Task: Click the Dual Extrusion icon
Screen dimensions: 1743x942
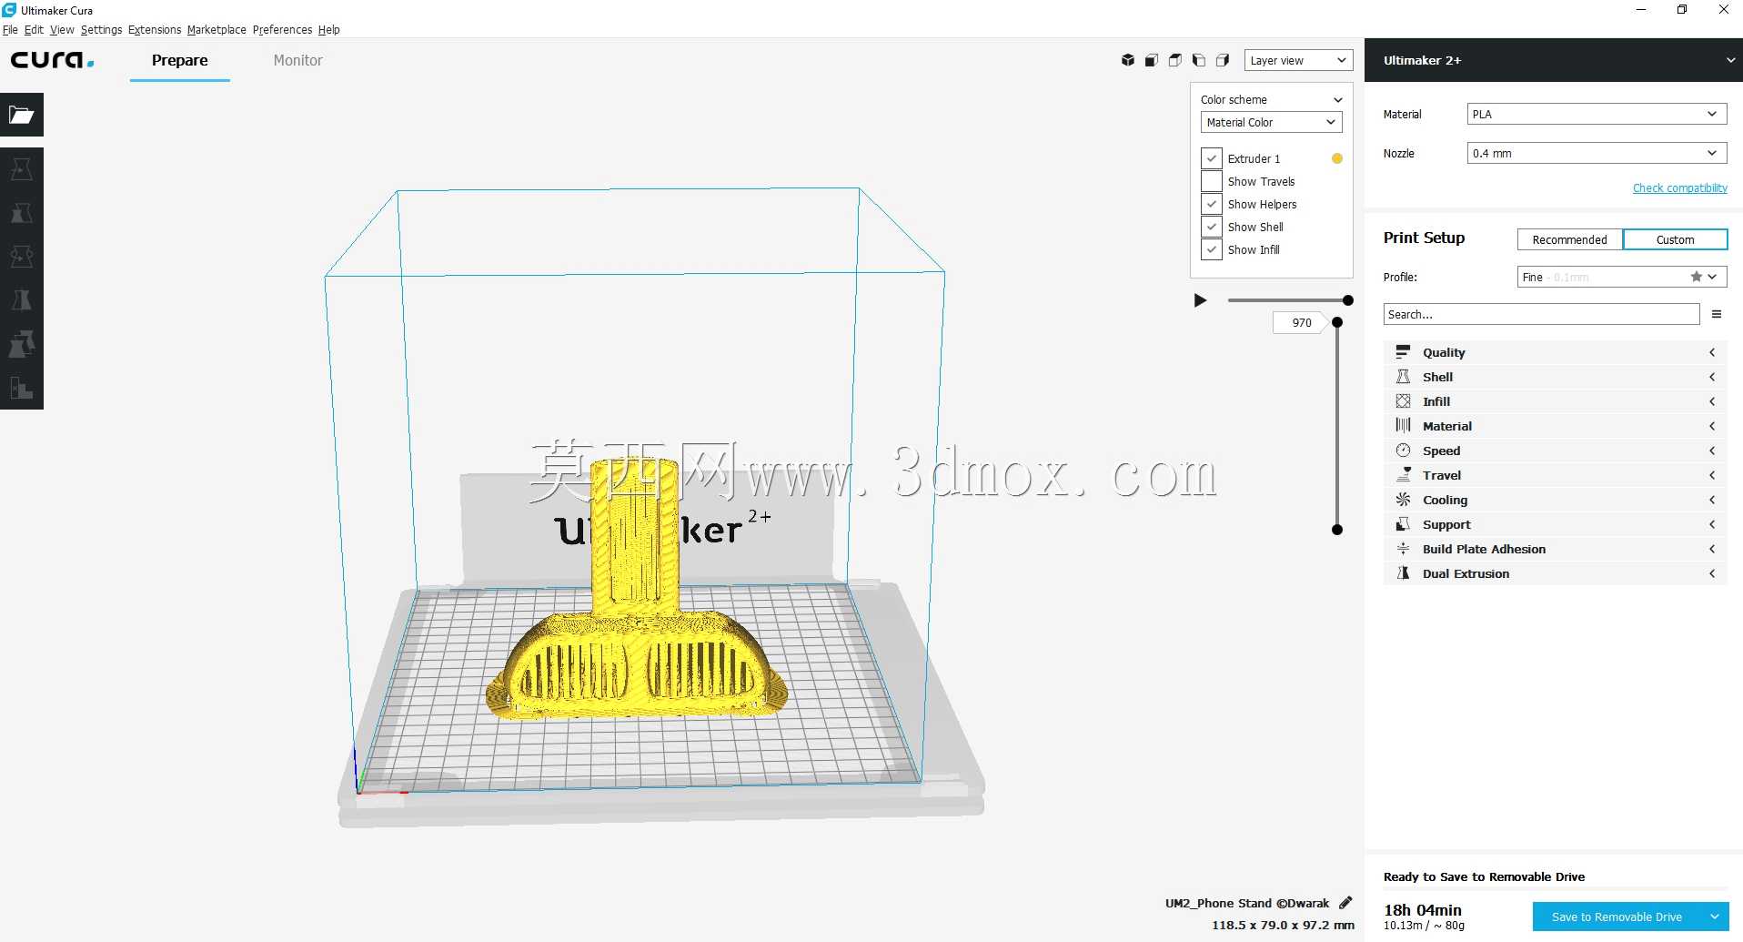Action: 1403,573
